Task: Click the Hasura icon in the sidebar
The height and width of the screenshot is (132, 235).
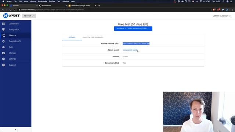Action: [4, 36]
